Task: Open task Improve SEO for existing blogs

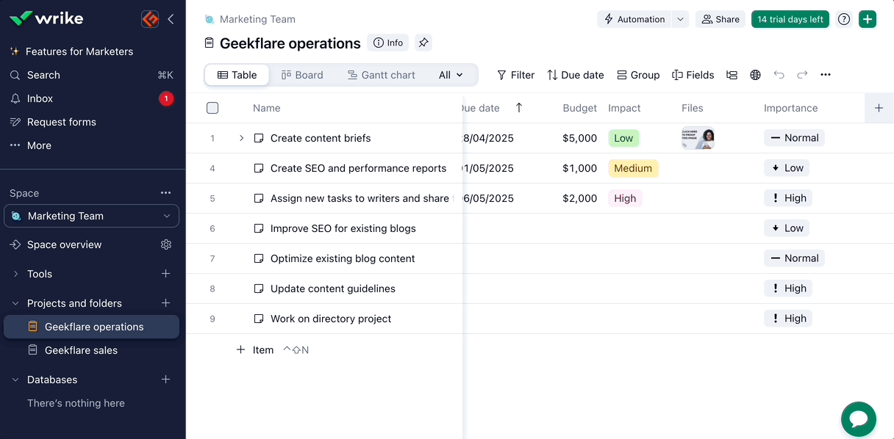Action: [x=343, y=228]
